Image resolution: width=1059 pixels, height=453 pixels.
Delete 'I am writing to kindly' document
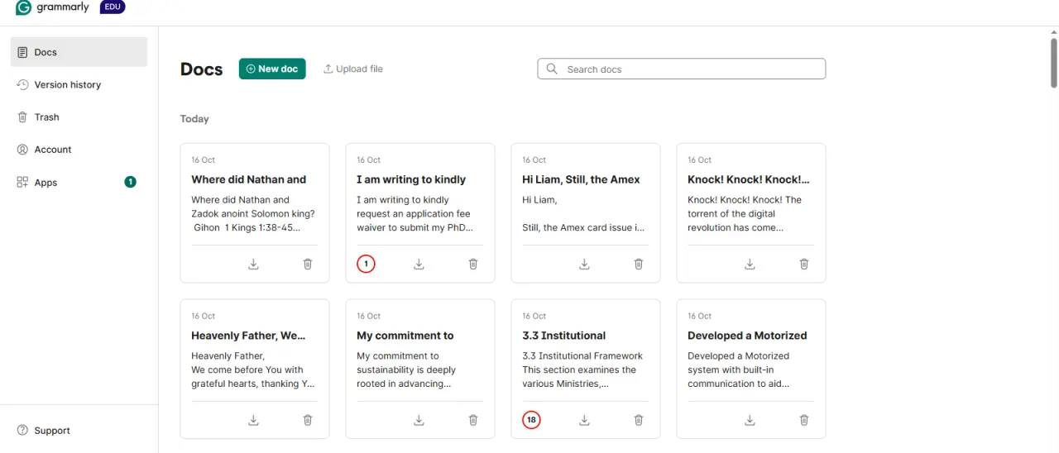click(473, 264)
